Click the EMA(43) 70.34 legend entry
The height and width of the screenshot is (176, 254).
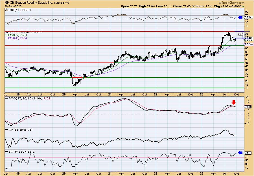coord(16,38)
